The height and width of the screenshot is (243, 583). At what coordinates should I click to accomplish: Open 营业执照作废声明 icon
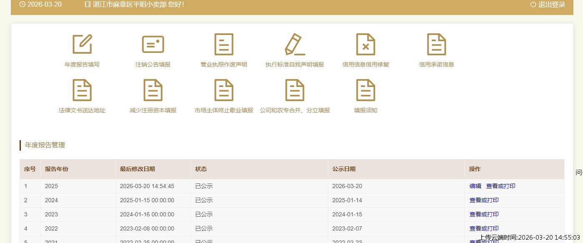[x=224, y=45]
